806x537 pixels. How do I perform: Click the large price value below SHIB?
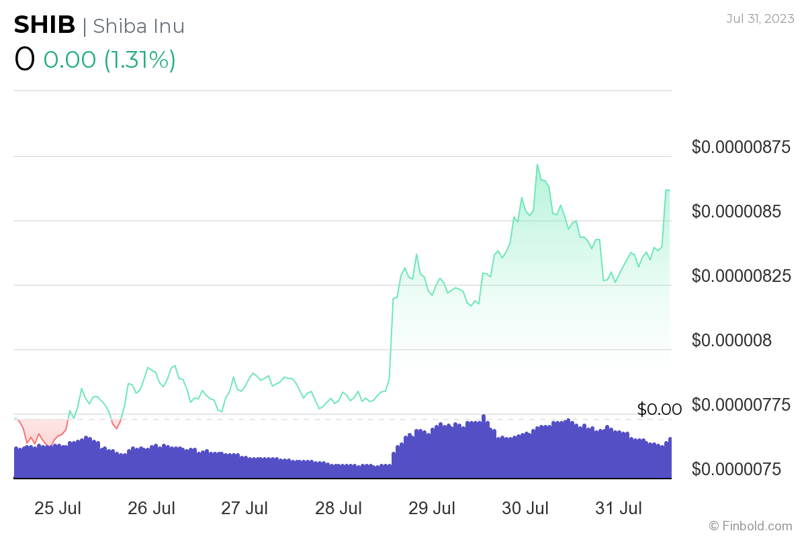click(x=24, y=60)
